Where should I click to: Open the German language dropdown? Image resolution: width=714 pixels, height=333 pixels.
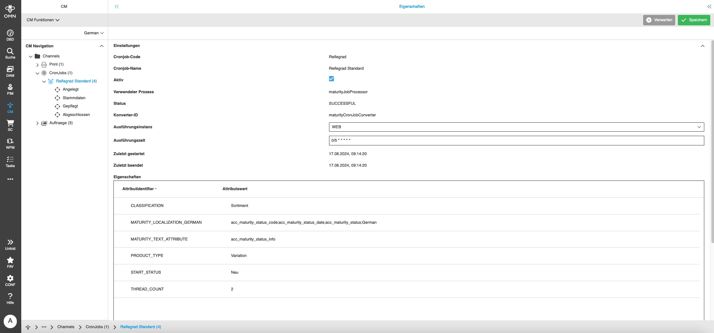click(94, 33)
